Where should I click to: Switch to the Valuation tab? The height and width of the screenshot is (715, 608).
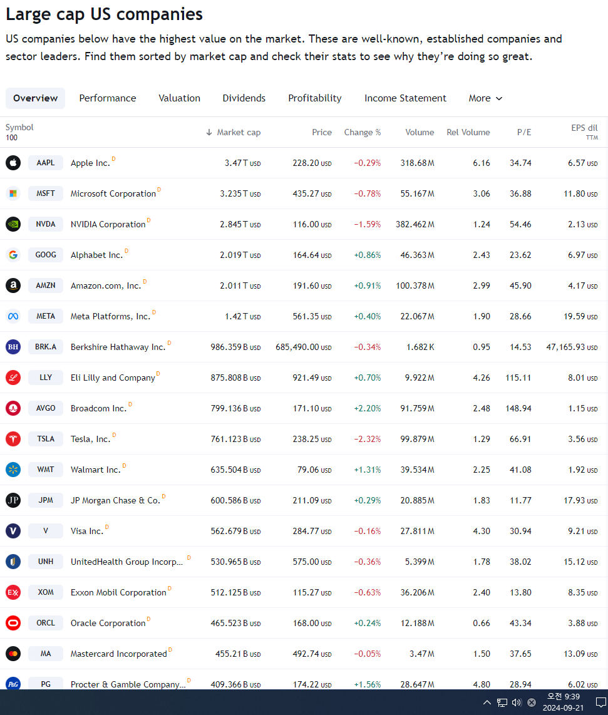(179, 98)
